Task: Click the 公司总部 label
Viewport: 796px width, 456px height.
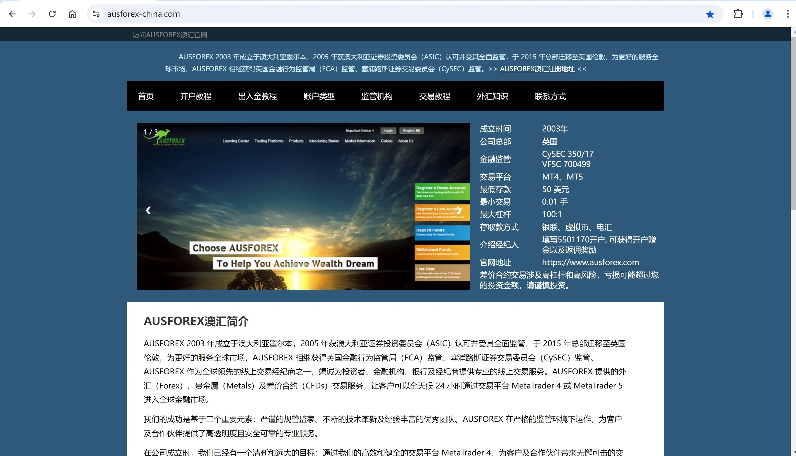Action: tap(495, 141)
